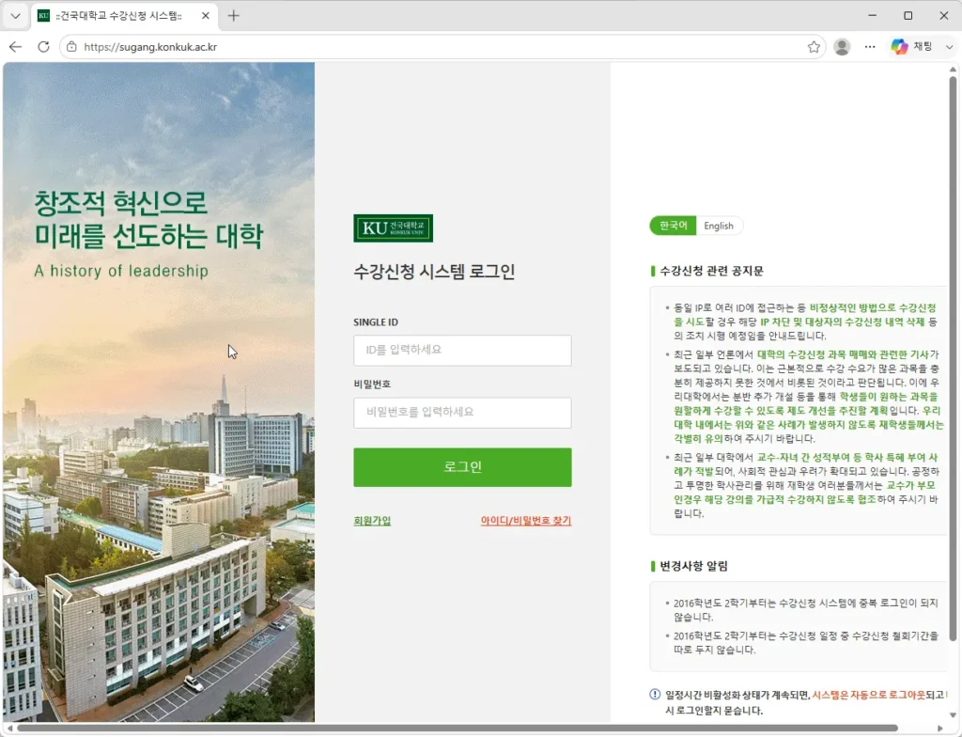962x737 pixels.
Task: Open the browser profile avatar
Action: (x=842, y=47)
